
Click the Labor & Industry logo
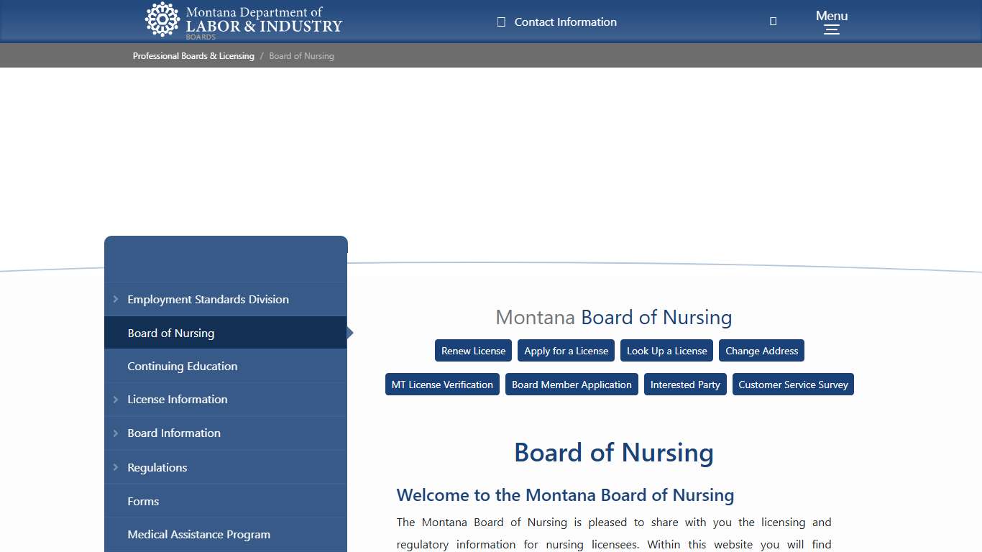pos(243,22)
